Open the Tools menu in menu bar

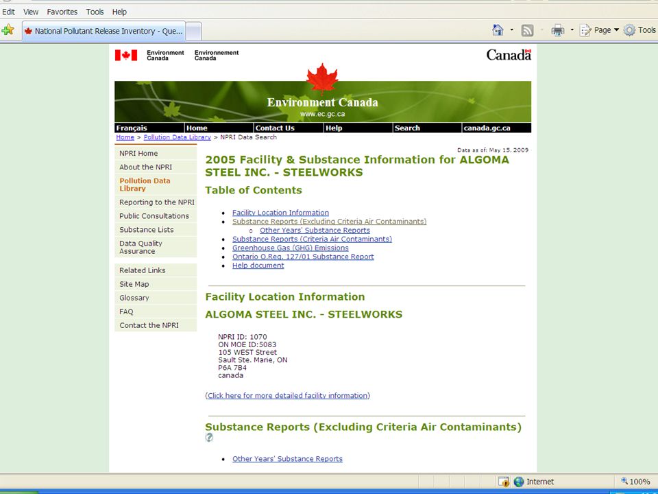click(x=95, y=12)
